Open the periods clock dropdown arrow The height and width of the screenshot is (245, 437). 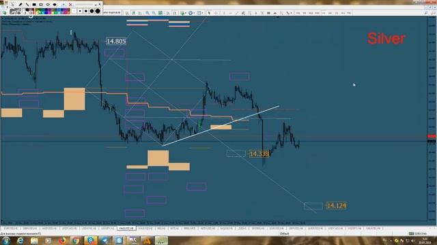click(x=194, y=13)
